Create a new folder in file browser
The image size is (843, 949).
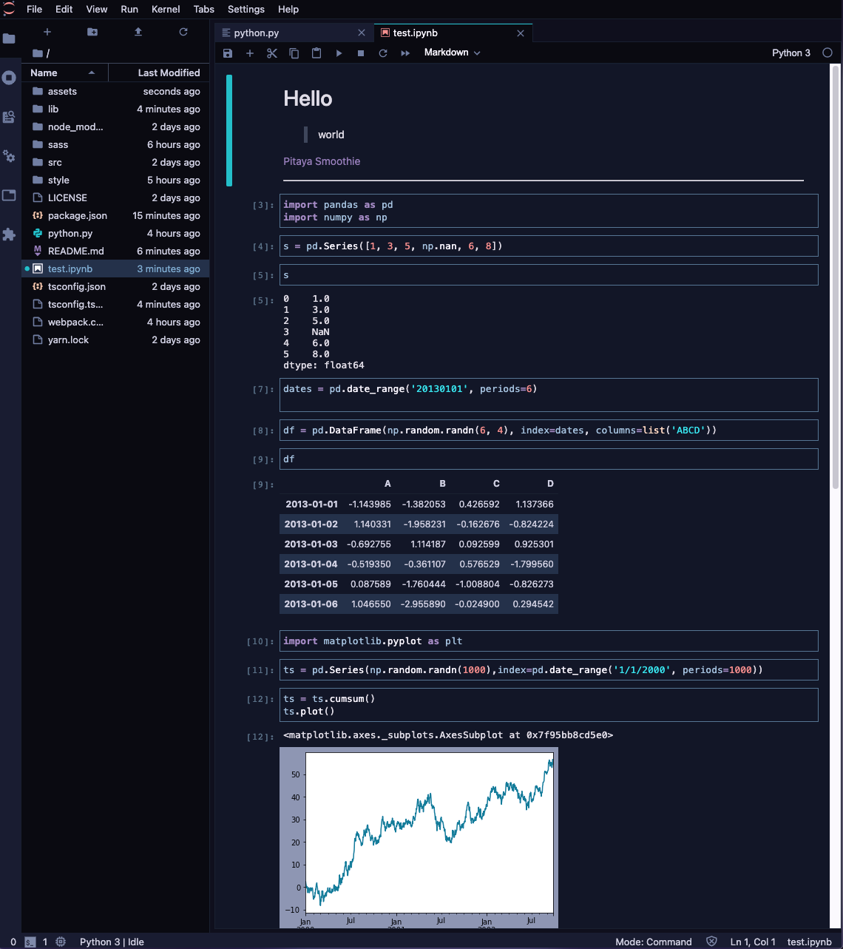[92, 32]
